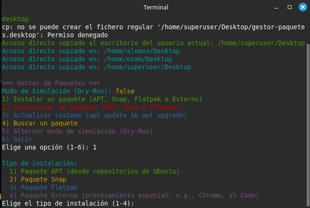Click 'Alternar modo de simulación' line
Screen dimensions: 310x208
pyautogui.click(x=77, y=131)
